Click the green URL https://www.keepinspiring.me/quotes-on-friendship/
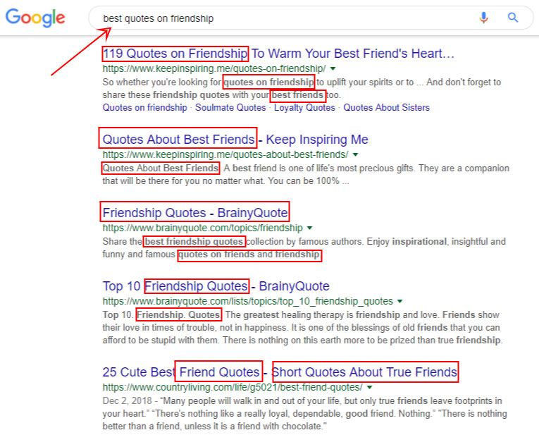This screenshot has height=435, width=539. tap(214, 69)
